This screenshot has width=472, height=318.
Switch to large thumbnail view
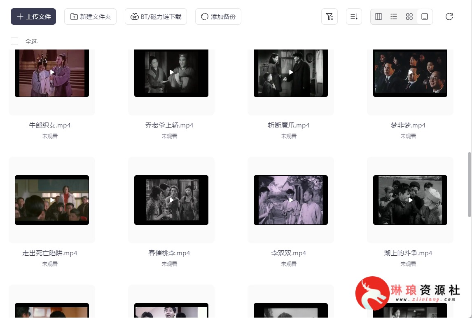coord(425,16)
